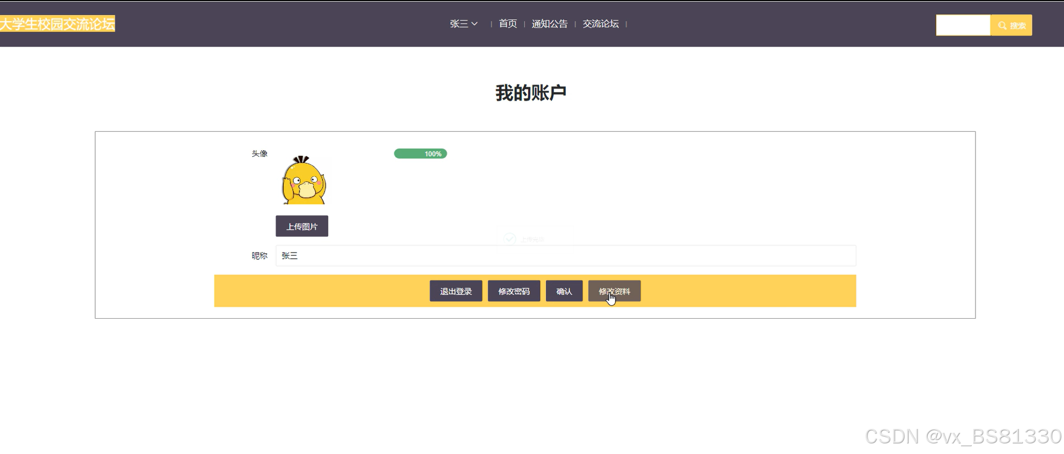The height and width of the screenshot is (454, 1064).
Task: Click the 确认 button
Action: (564, 291)
